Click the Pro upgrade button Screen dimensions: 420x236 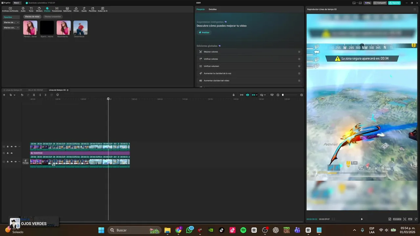(367, 3)
